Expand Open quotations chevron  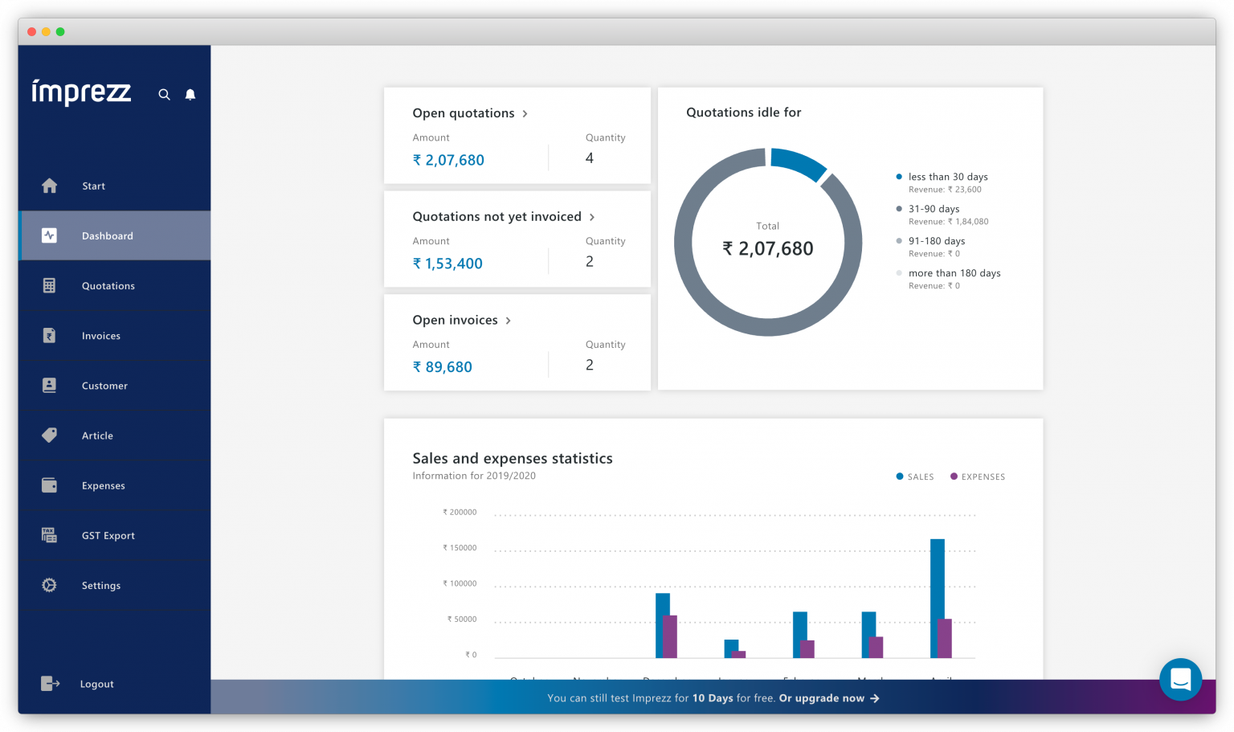525,114
